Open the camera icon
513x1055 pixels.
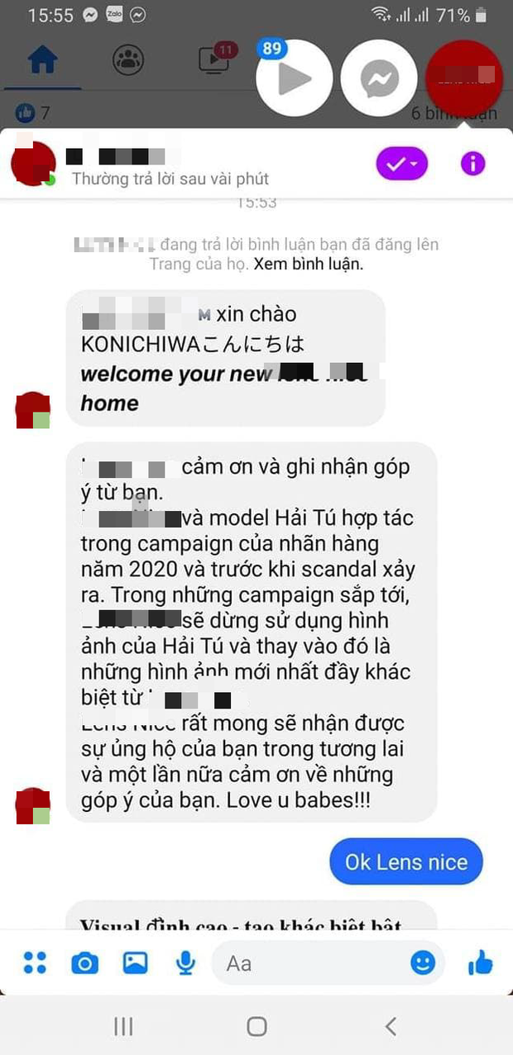click(84, 963)
